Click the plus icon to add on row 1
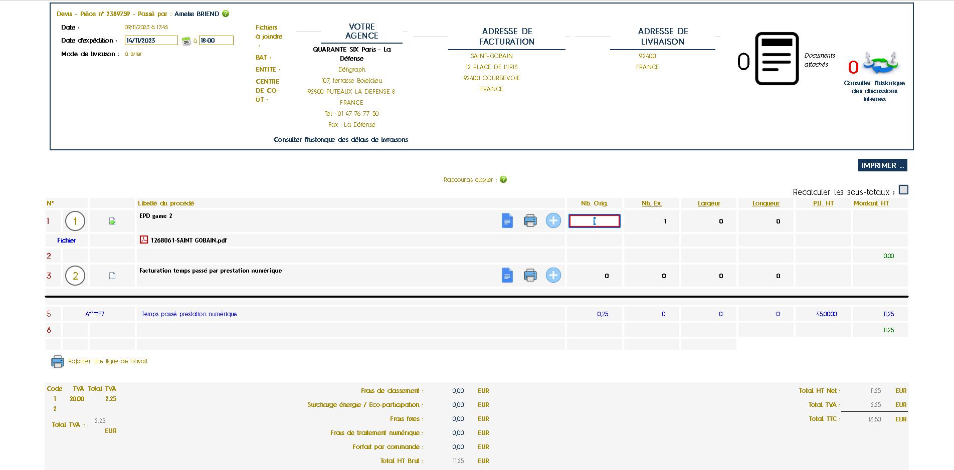 [553, 220]
